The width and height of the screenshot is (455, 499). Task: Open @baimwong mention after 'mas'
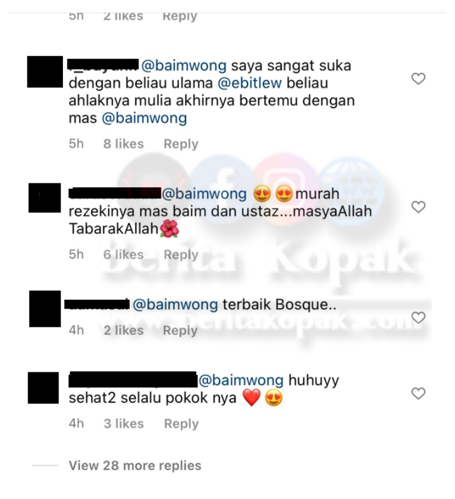coord(145,118)
